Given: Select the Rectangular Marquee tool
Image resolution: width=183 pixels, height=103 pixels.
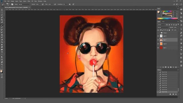Looking at the screenshot, I should [2, 12].
